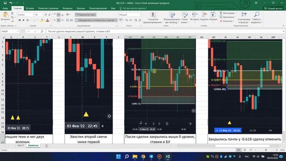The image size is (286, 161).
Task: Open the Файл menu
Action: [5, 8]
